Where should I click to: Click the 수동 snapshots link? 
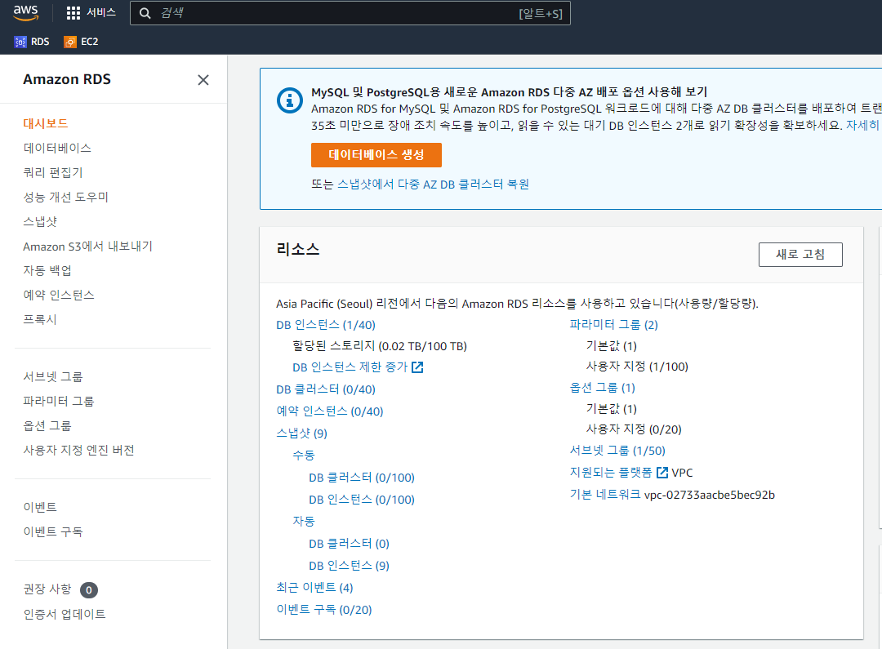coord(304,455)
